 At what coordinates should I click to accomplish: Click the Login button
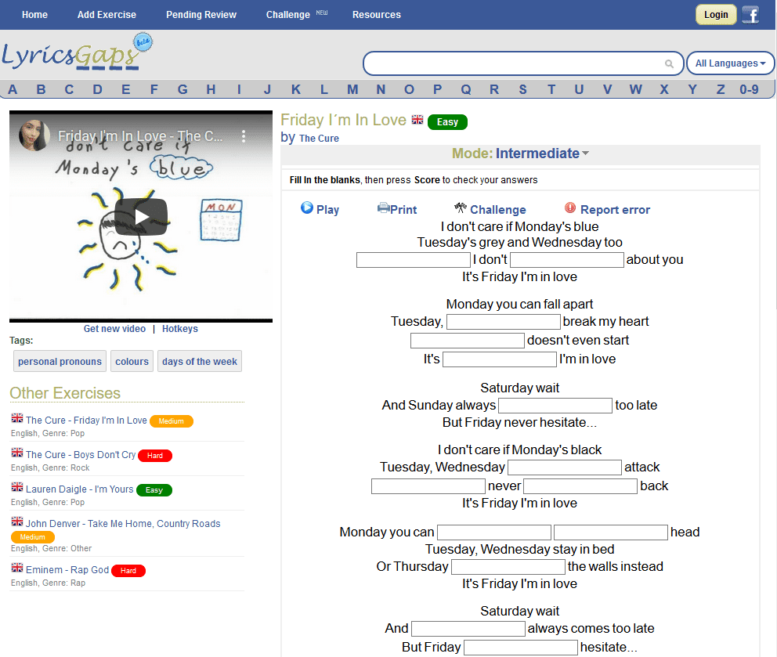coord(716,15)
